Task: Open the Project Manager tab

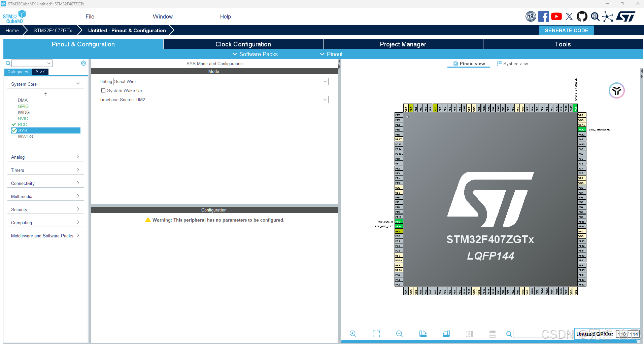Action: [403, 44]
